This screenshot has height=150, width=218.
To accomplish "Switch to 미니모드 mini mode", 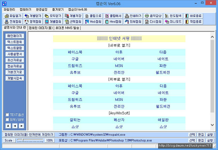I will pos(173,22).
